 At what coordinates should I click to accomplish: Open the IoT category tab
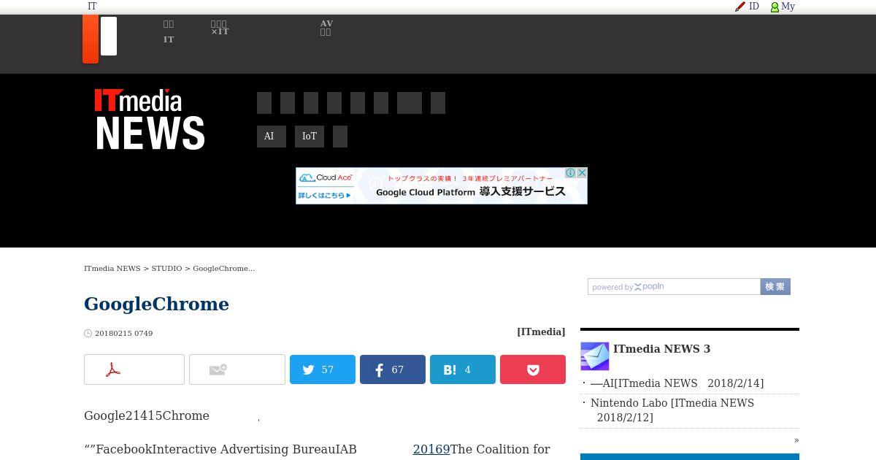(310, 137)
